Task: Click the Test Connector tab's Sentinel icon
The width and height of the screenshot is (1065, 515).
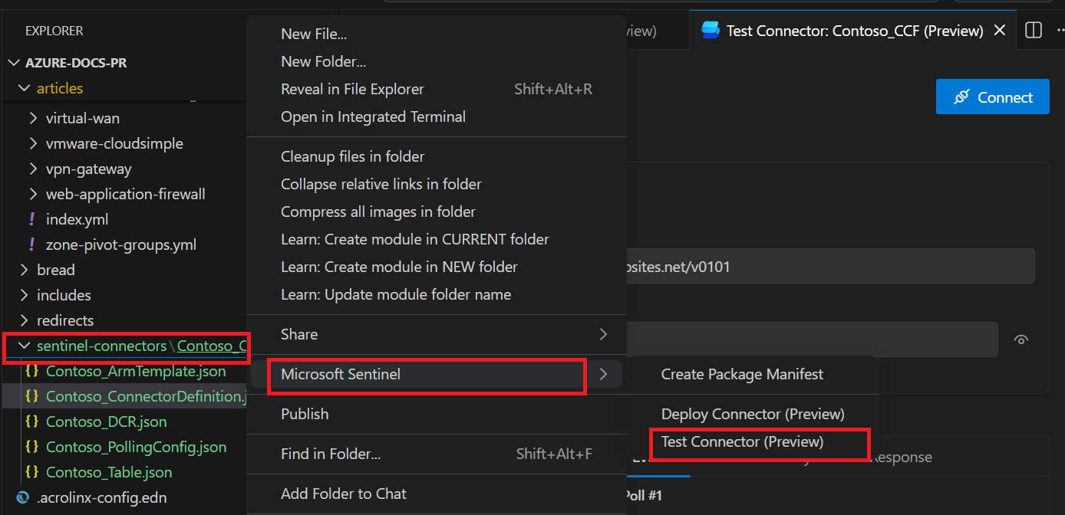Action: coord(711,31)
